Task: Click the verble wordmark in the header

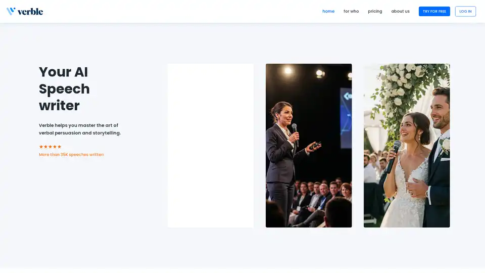Action: pyautogui.click(x=30, y=11)
